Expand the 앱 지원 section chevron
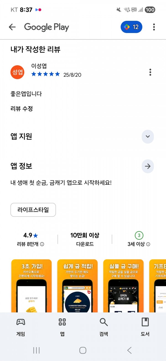The image size is (166, 361). pyautogui.click(x=148, y=137)
